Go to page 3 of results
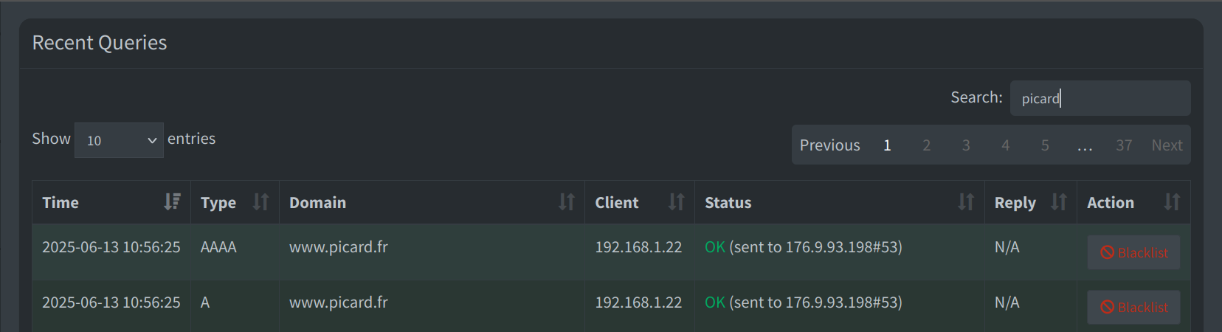Image resolution: width=1222 pixels, height=332 pixels. (x=966, y=145)
